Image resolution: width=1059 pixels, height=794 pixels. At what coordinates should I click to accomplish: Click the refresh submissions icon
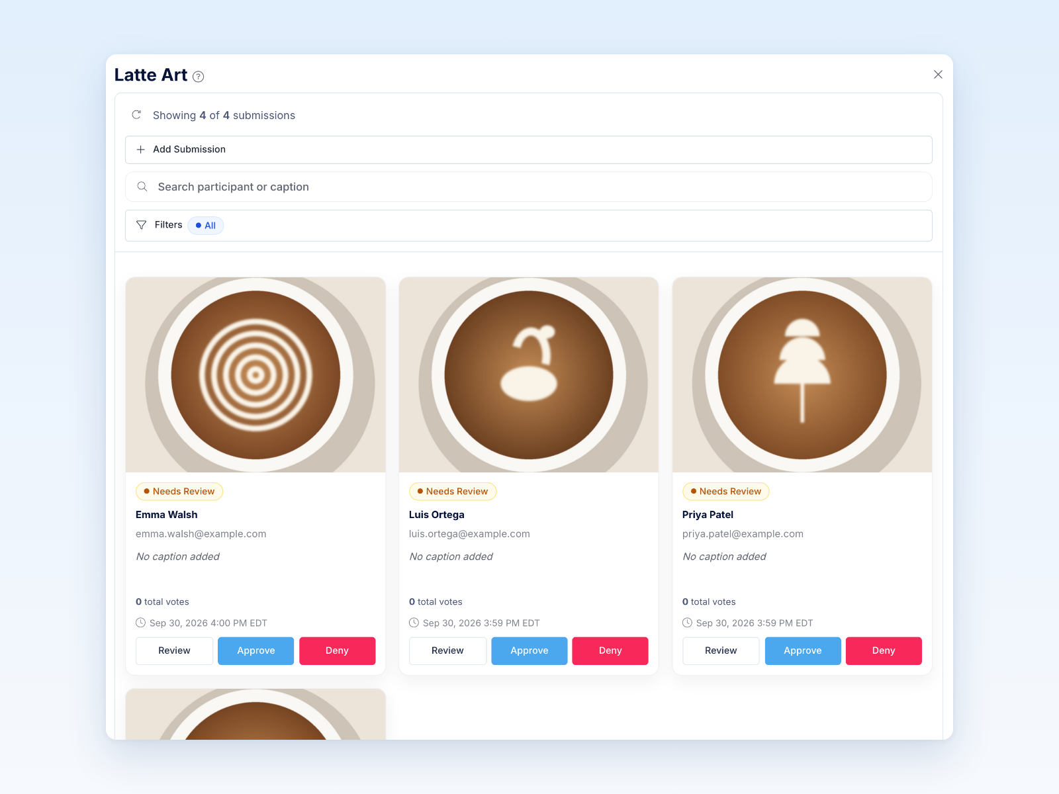(x=136, y=114)
